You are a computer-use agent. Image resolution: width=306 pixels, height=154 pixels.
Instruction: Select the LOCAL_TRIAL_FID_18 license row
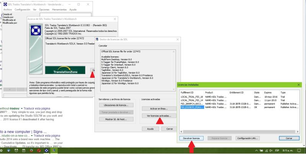pyautogui.click(x=240, y=97)
